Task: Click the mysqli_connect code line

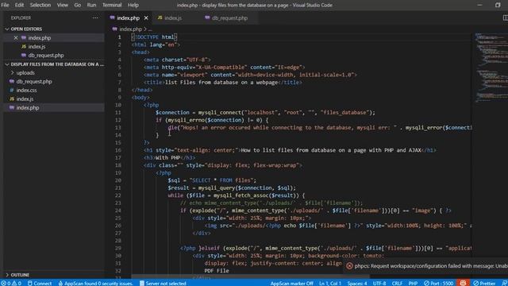Action: tap(265, 113)
